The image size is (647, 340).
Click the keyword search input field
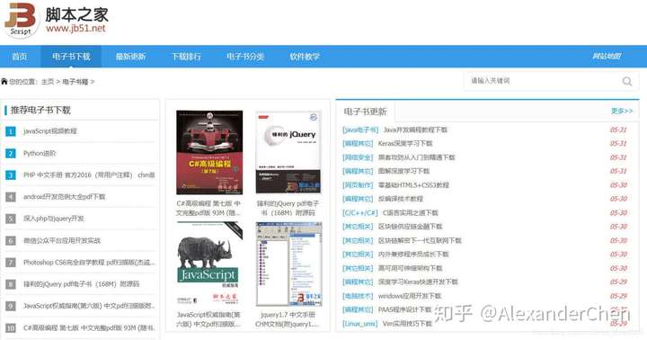(x=545, y=81)
